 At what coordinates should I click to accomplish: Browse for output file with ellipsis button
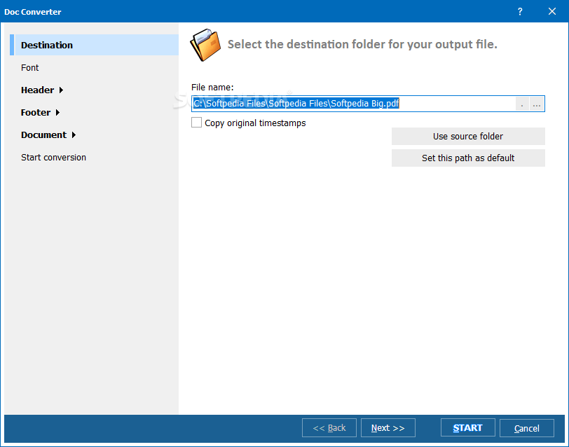coord(537,104)
